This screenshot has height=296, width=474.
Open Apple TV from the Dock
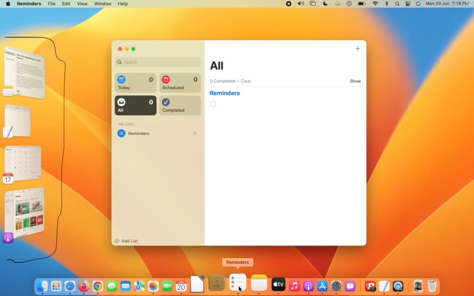coord(278,284)
